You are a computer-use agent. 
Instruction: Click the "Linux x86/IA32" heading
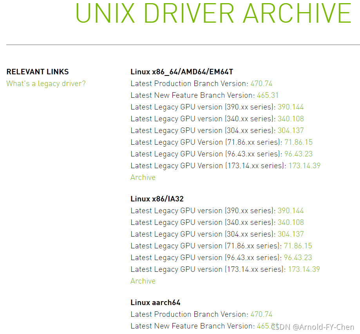tap(157, 199)
